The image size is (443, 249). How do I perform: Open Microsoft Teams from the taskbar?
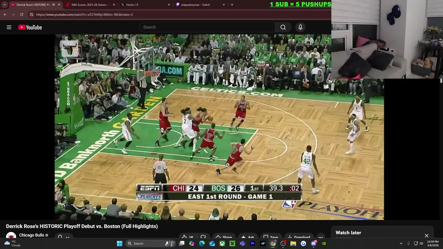pyautogui.click(x=242, y=243)
